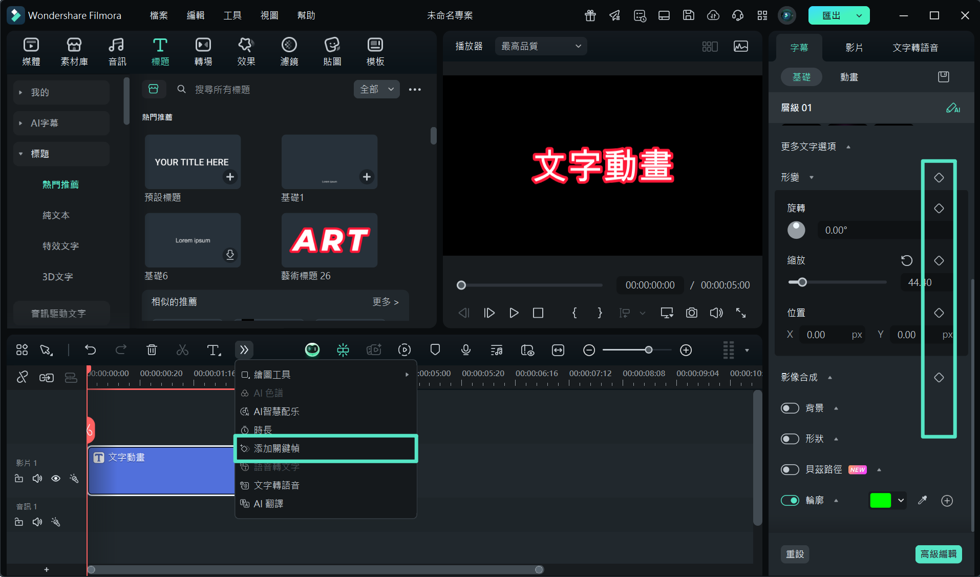The height and width of the screenshot is (577, 980).
Task: Open the 轉場 transitions panel
Action: pyautogui.click(x=203, y=52)
